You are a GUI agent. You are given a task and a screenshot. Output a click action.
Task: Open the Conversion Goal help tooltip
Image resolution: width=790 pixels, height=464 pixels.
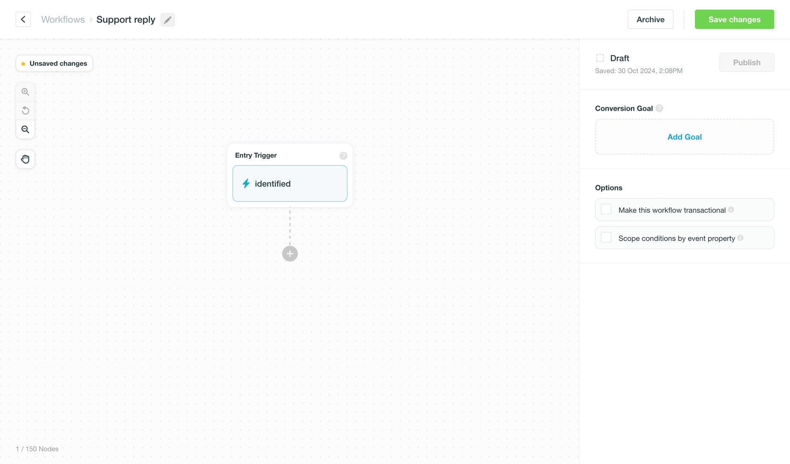660,108
